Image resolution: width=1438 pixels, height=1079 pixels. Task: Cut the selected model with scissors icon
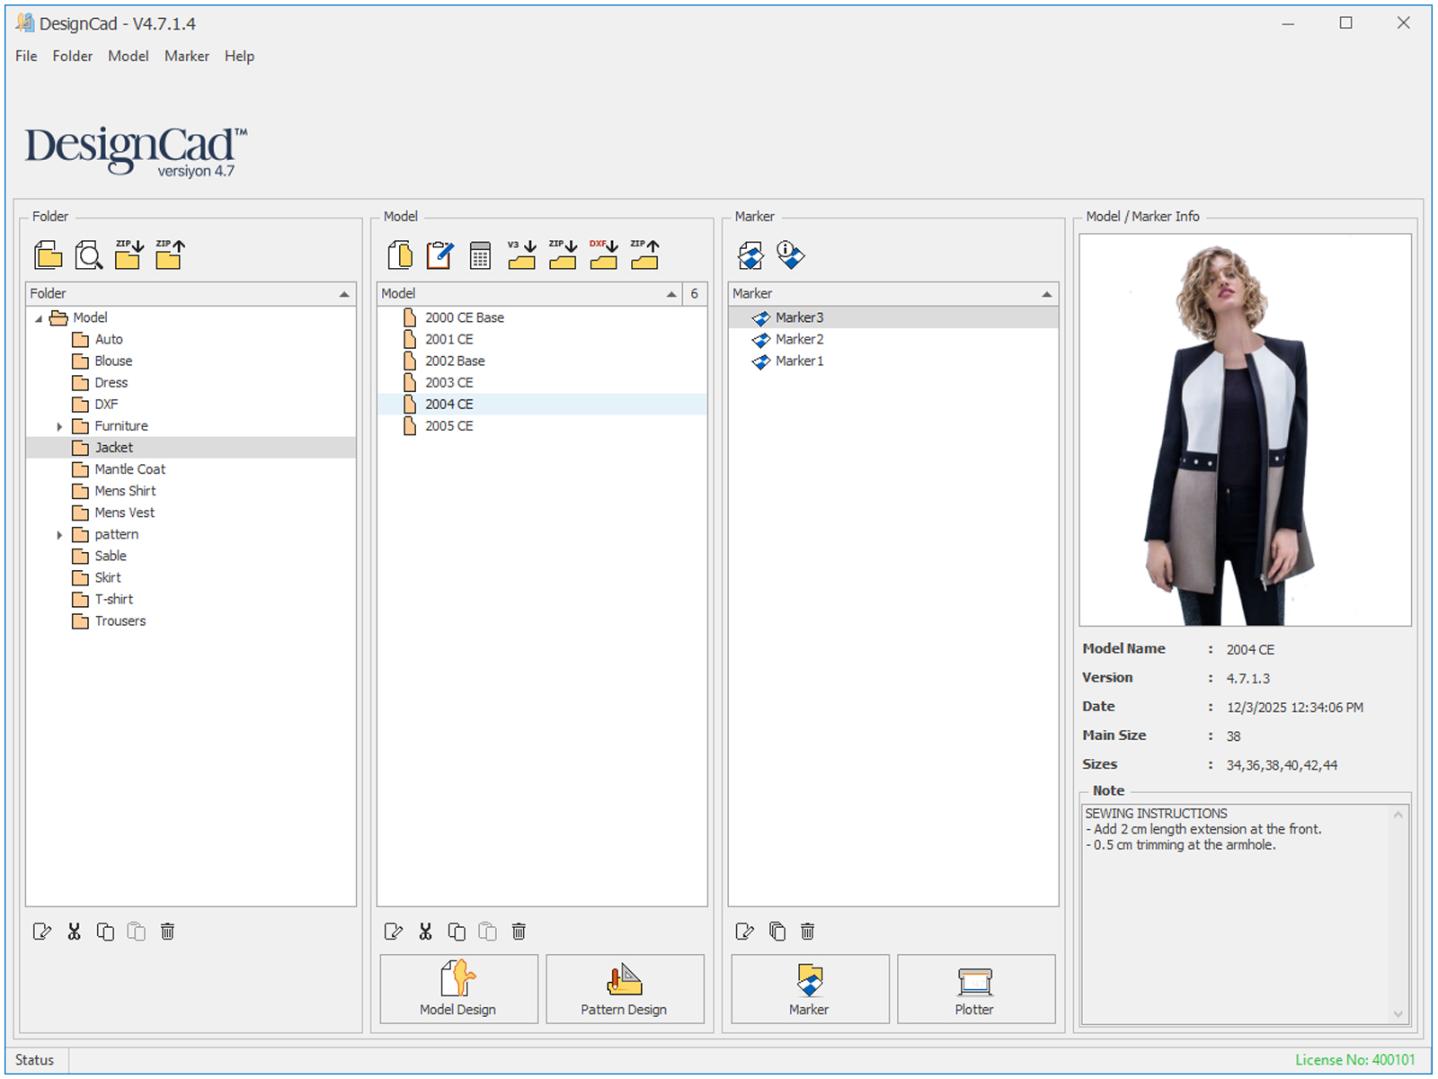click(x=425, y=932)
